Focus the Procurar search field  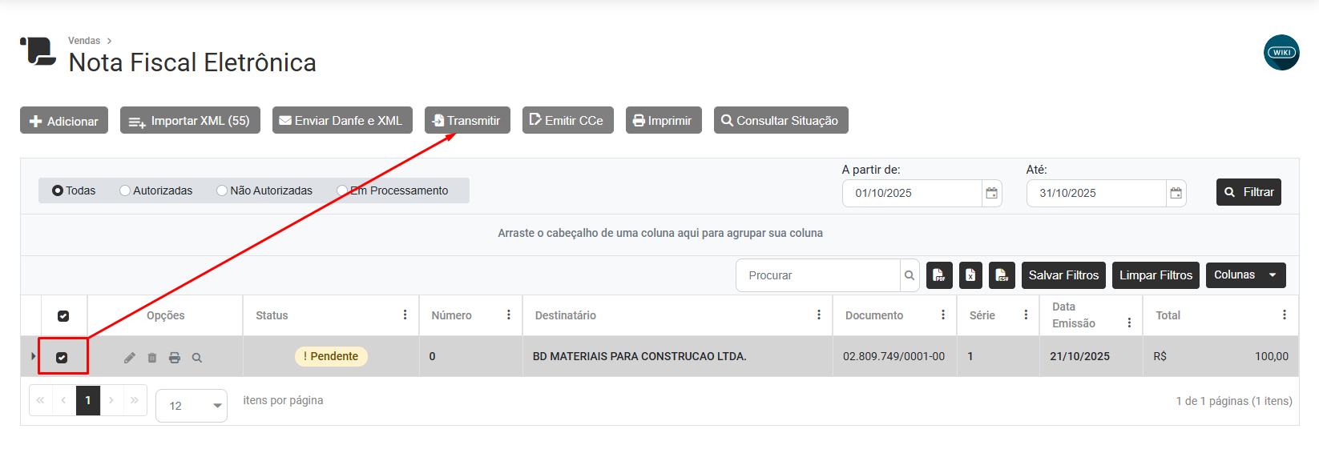[x=818, y=275]
